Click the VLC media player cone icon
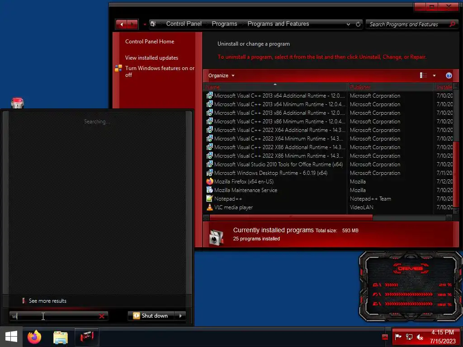This screenshot has width=463, height=347. pyautogui.click(x=209, y=207)
